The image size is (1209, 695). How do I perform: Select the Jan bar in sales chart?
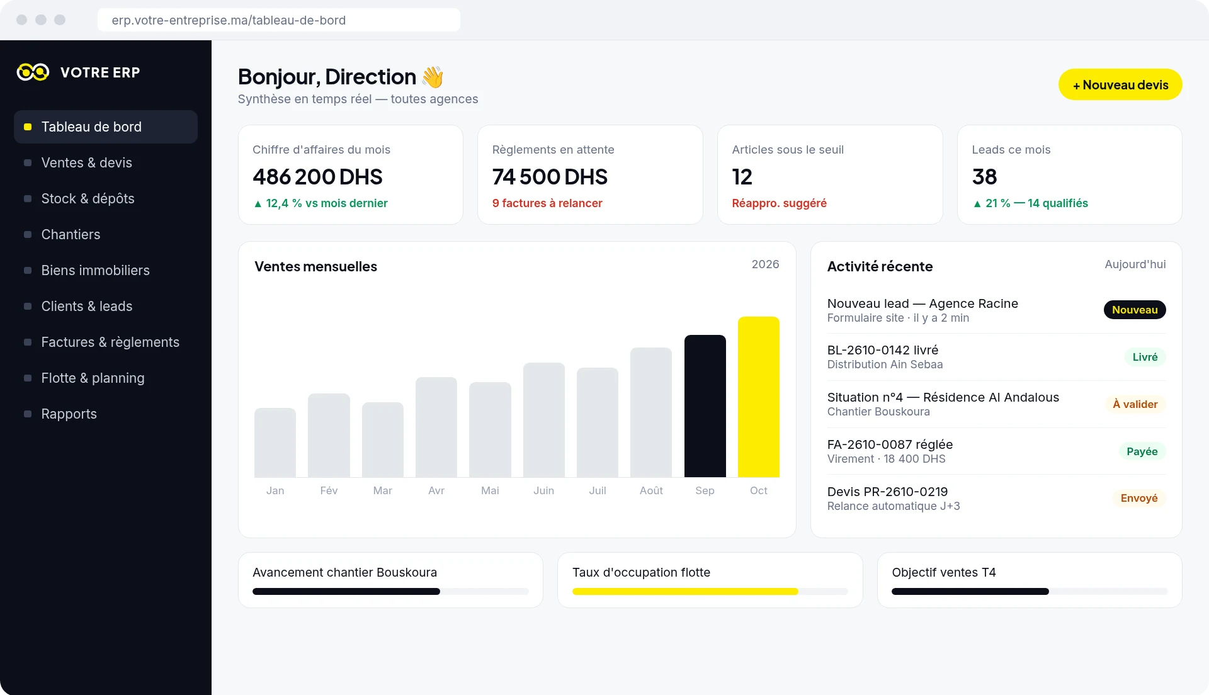click(275, 443)
